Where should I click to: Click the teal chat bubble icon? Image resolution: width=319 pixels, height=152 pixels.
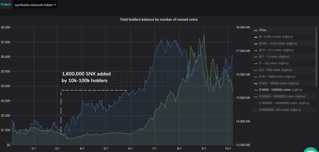click(311, 150)
